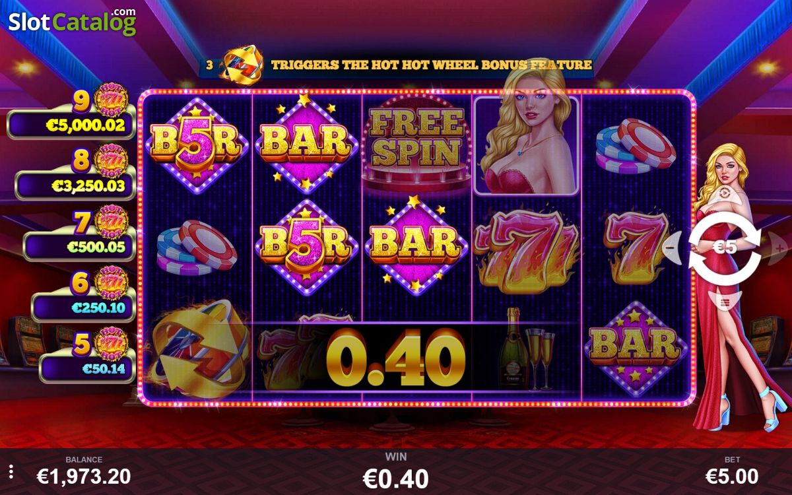Click the balance €1,973.20 display
Screen dimensions: 792x495
click(83, 475)
